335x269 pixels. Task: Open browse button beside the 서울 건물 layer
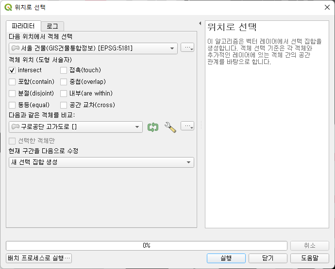187,47
